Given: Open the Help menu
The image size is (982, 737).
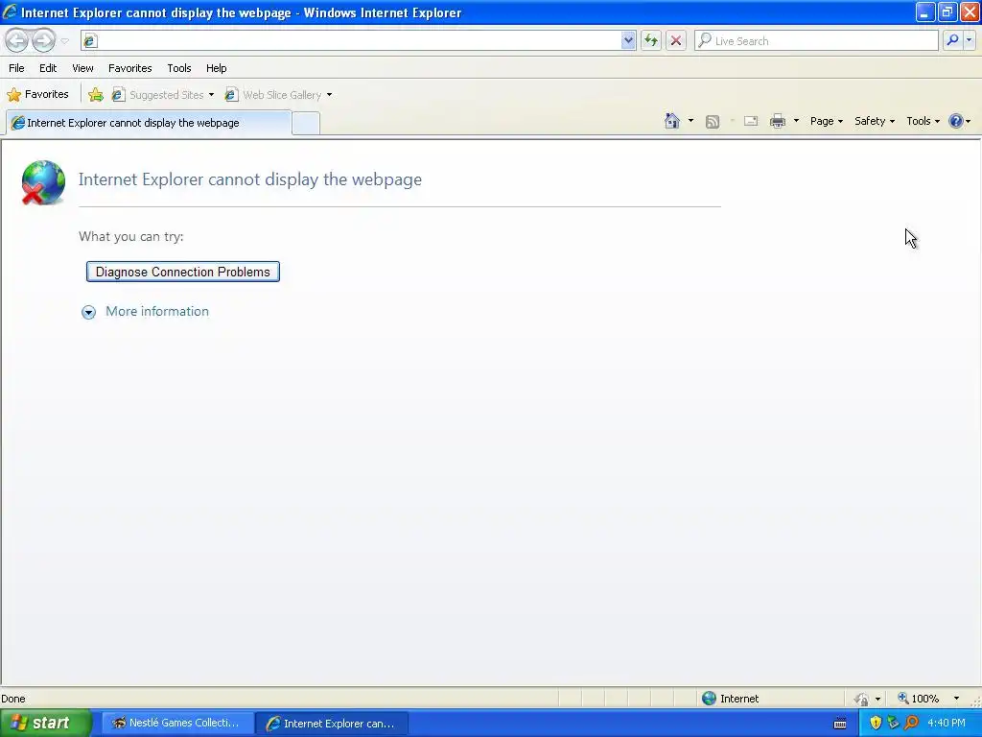Looking at the screenshot, I should tap(217, 68).
